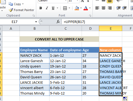Select column D header
133x101 pixels.
[x=90, y=29]
